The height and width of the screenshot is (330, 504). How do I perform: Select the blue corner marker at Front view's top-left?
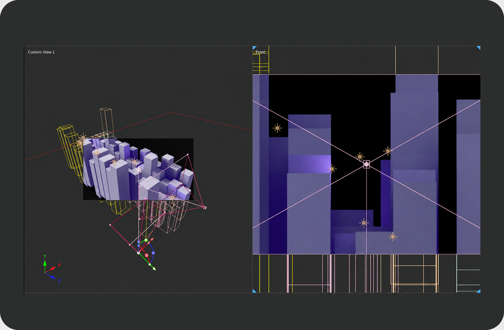(x=254, y=48)
